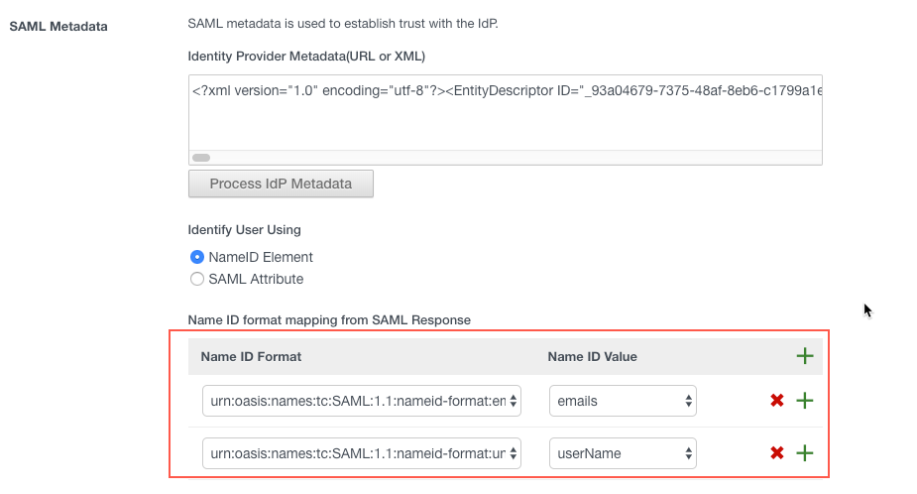Image resolution: width=917 pixels, height=494 pixels.
Task: Click the 'NameID Element' option label text
Action: click(261, 257)
